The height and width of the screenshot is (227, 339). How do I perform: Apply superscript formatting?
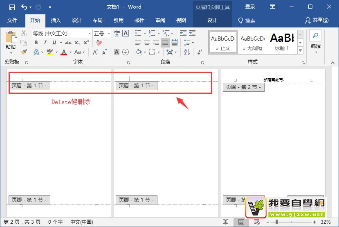pos(86,43)
